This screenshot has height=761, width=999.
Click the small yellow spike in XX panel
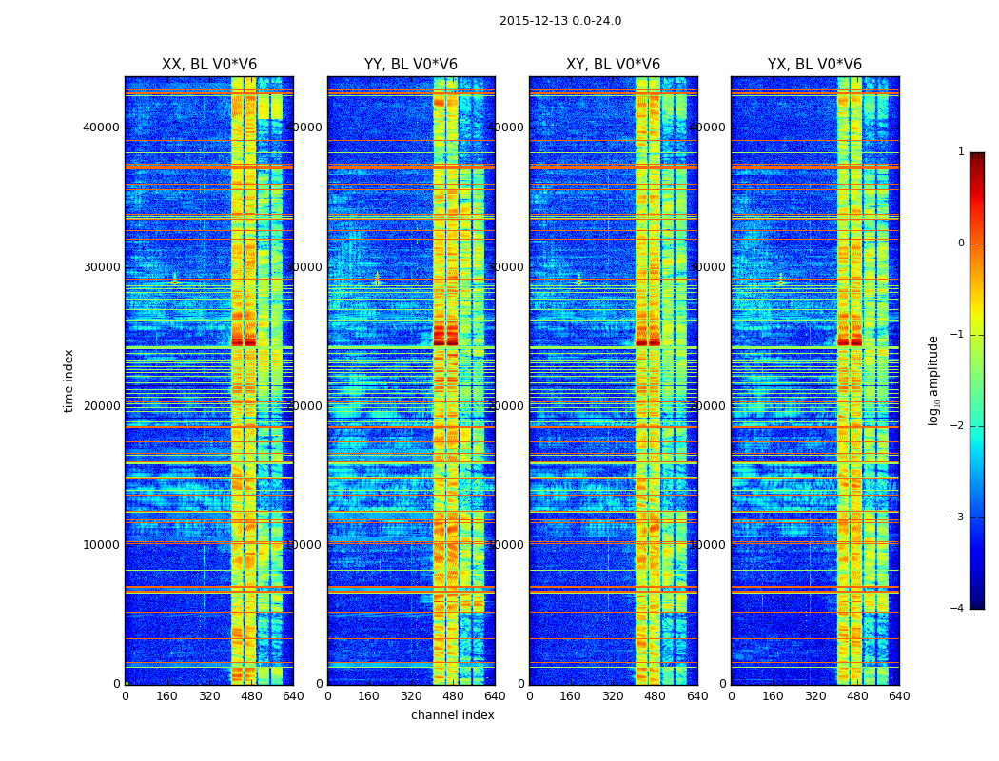tap(174, 279)
